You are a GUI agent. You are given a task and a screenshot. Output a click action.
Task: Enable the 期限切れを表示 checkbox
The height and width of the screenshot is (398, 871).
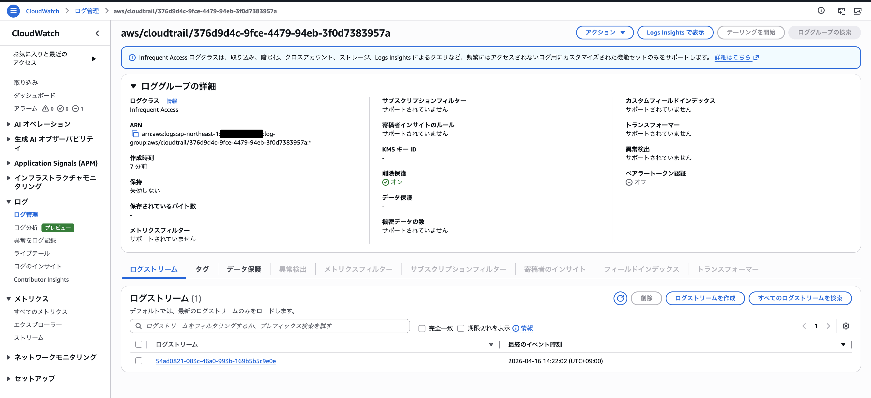pyautogui.click(x=461, y=328)
